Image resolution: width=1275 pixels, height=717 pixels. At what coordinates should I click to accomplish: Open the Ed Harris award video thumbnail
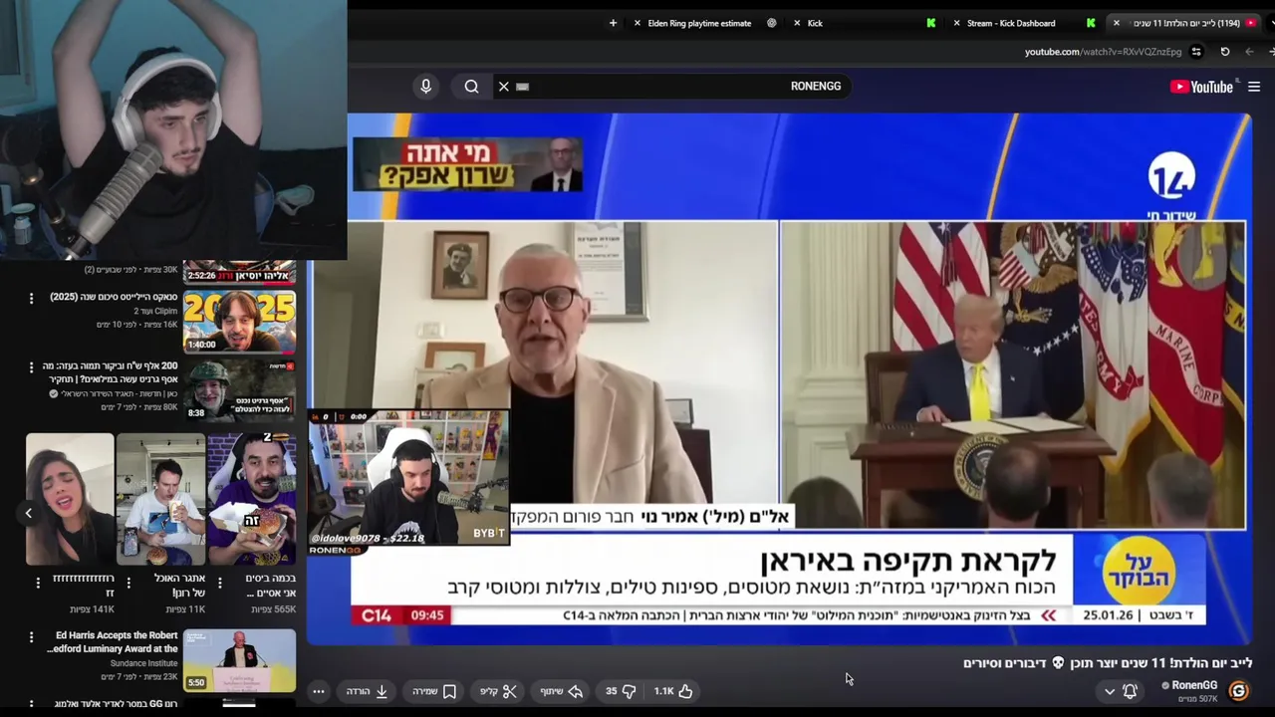[x=239, y=660]
